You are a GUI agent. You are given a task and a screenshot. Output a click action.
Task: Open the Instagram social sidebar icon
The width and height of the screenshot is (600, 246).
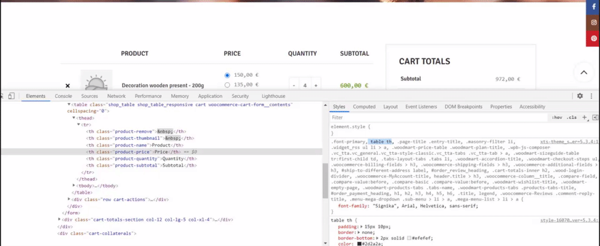coord(594,23)
